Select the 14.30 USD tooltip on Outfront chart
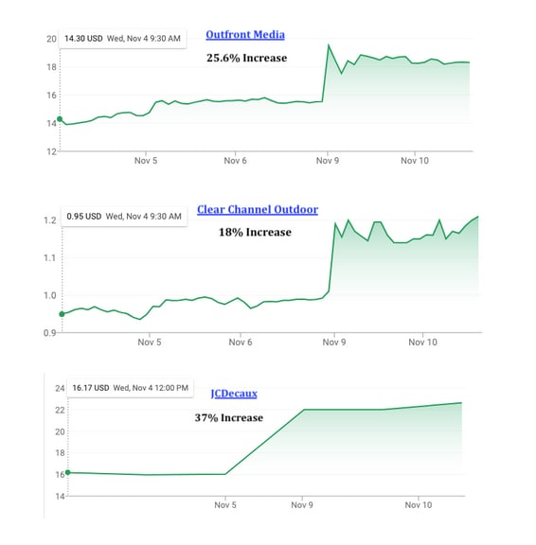This screenshot has height=545, width=536. click(x=122, y=39)
